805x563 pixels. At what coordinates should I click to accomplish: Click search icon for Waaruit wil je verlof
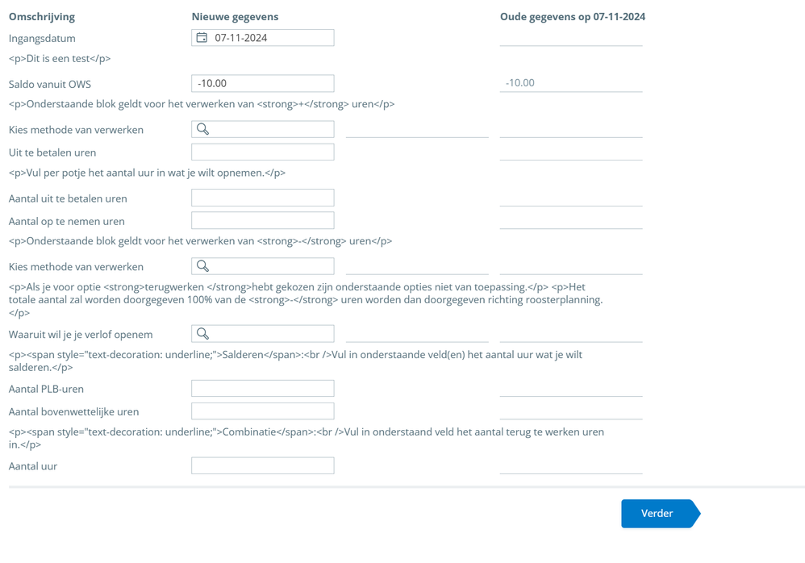202,334
